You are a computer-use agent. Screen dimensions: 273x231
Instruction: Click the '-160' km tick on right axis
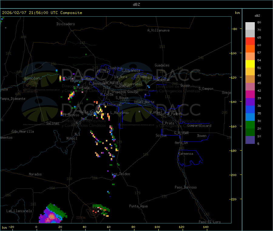pos(233,126)
